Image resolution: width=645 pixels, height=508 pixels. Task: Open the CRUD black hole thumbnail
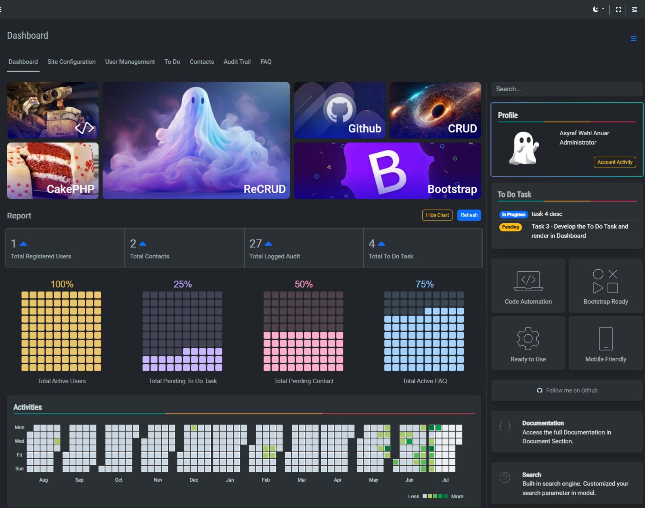coord(435,110)
